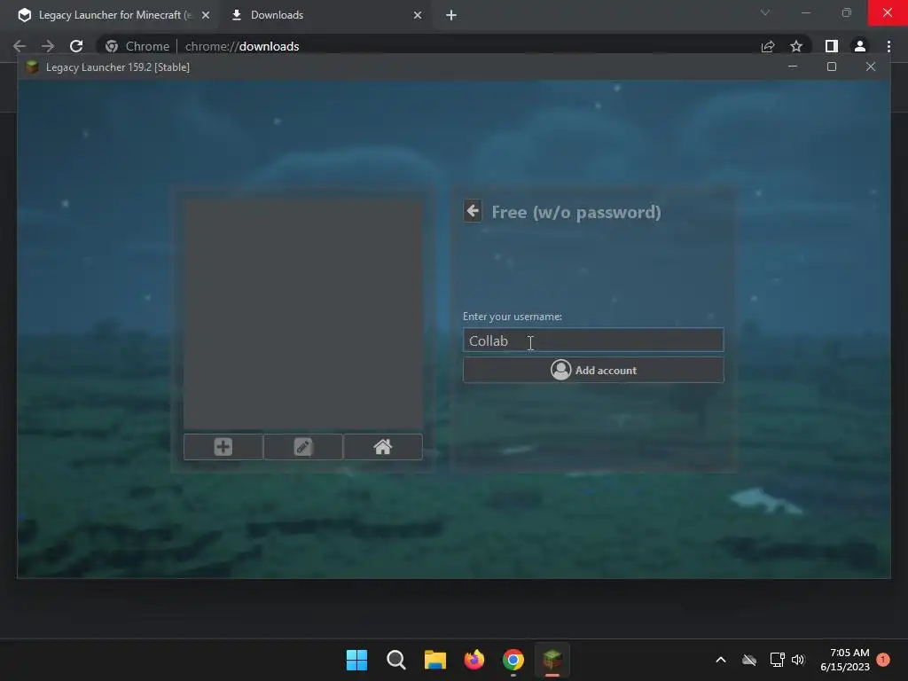
Task: Open Firefox from the taskbar
Action: click(x=474, y=660)
